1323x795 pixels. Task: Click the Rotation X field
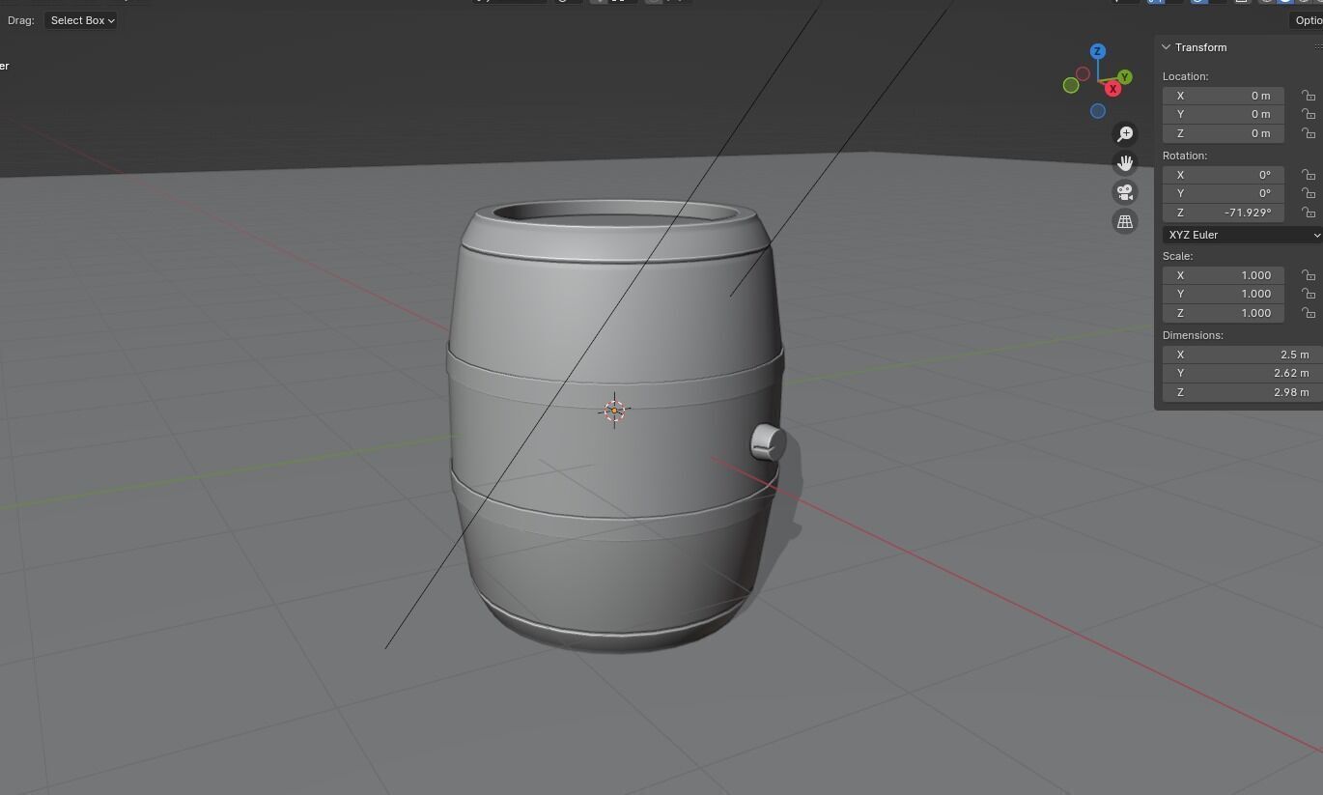pos(1224,175)
